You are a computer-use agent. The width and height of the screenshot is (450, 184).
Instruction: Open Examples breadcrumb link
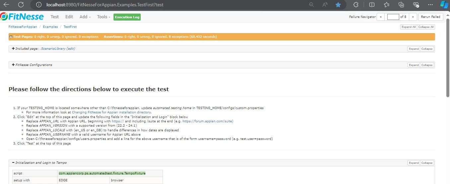click(x=50, y=27)
